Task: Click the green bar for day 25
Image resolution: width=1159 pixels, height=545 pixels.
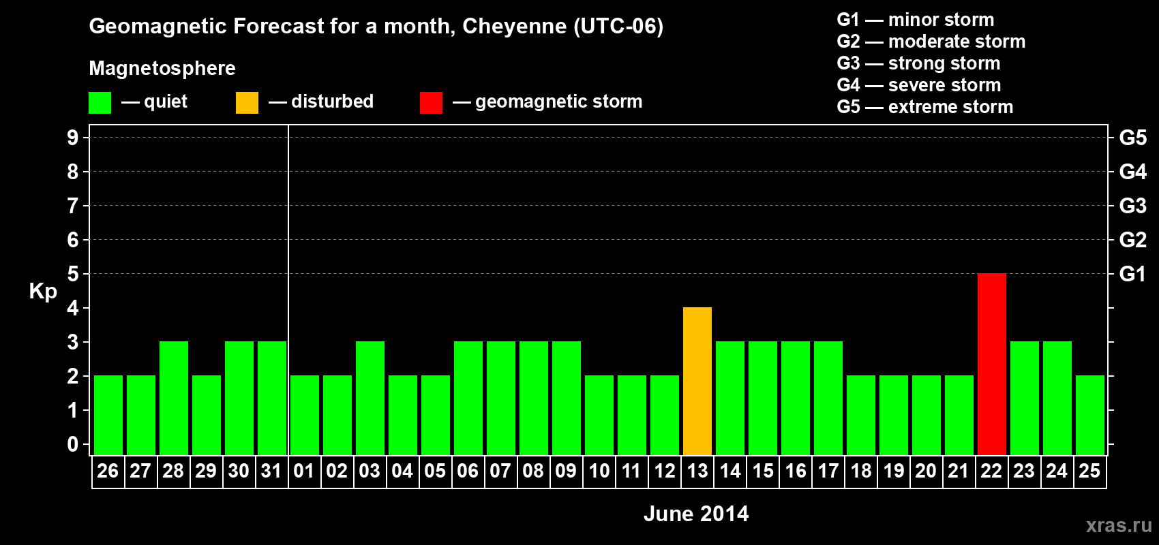Action: click(x=1090, y=416)
